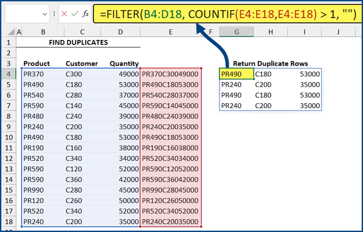Click the FILTER formula text in formula bar
The height and width of the screenshot is (232, 363).
(x=227, y=14)
